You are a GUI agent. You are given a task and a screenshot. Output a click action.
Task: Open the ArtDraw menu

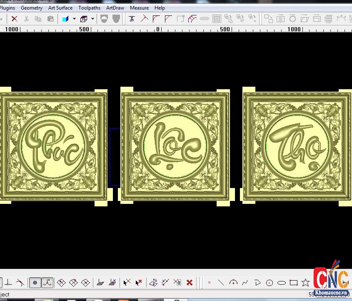(115, 8)
